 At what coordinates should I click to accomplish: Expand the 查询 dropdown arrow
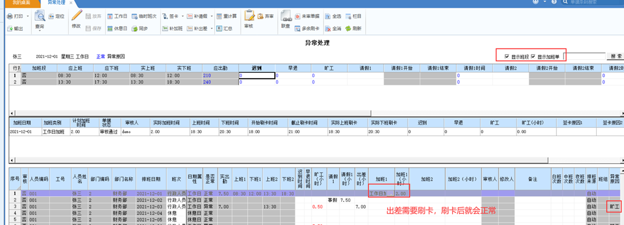click(x=40, y=31)
